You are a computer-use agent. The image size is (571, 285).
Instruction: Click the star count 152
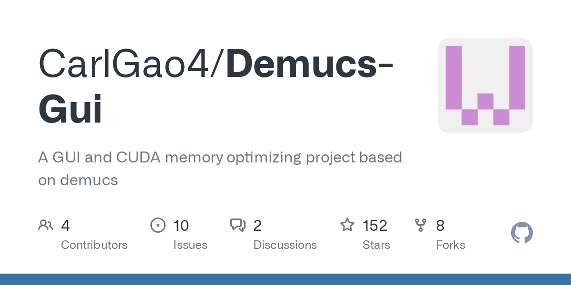click(x=375, y=226)
